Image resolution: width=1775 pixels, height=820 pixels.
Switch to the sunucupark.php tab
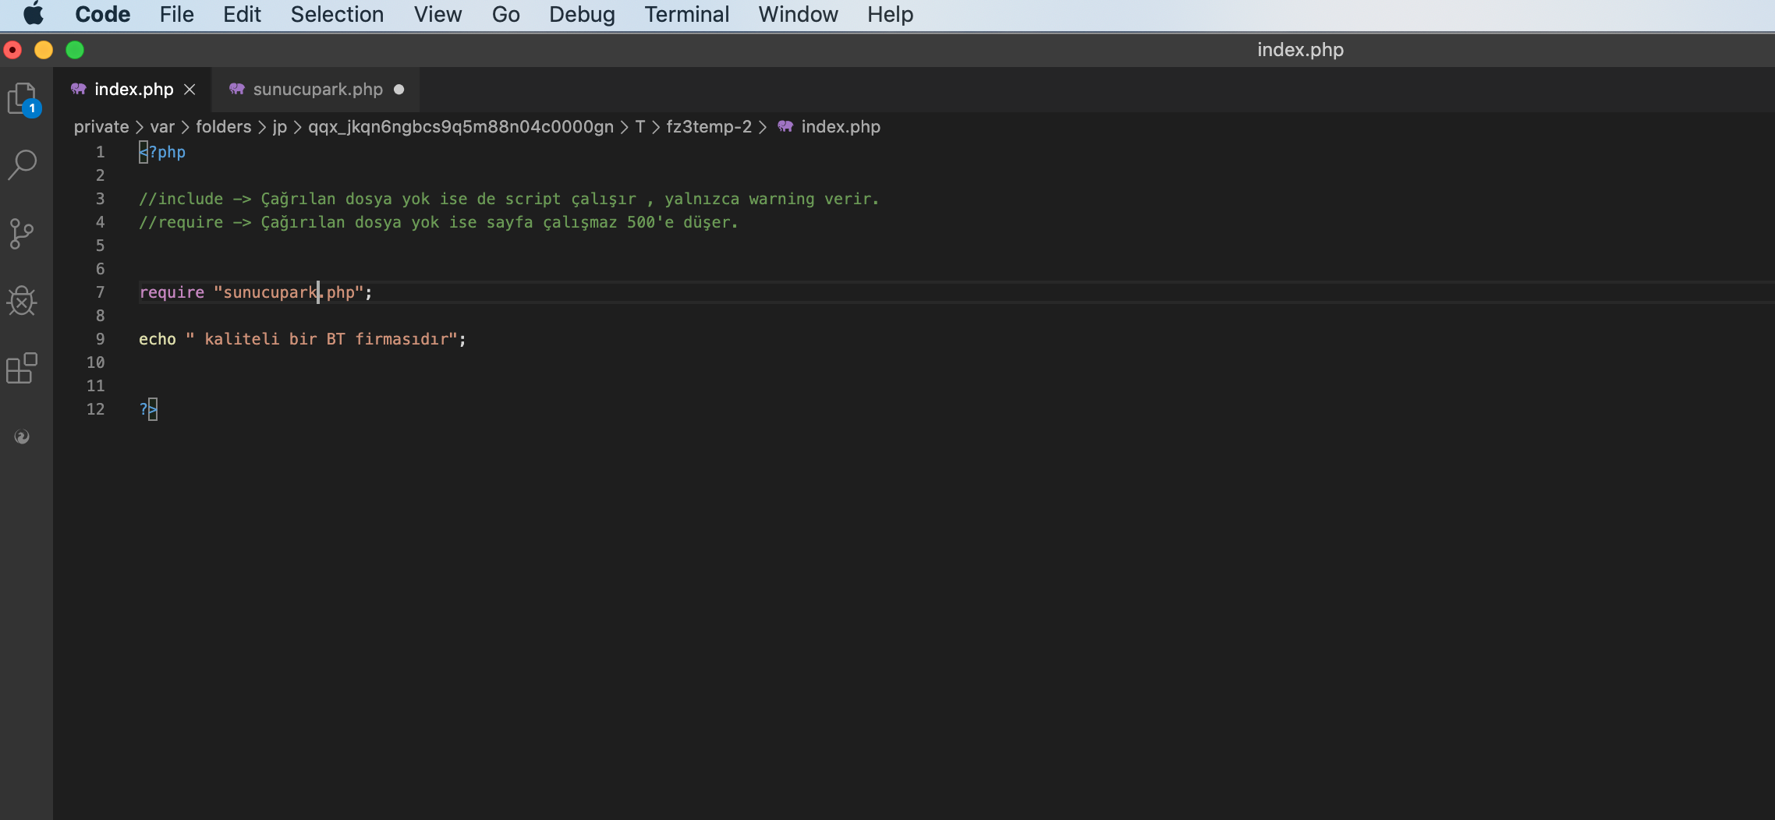[x=317, y=90]
